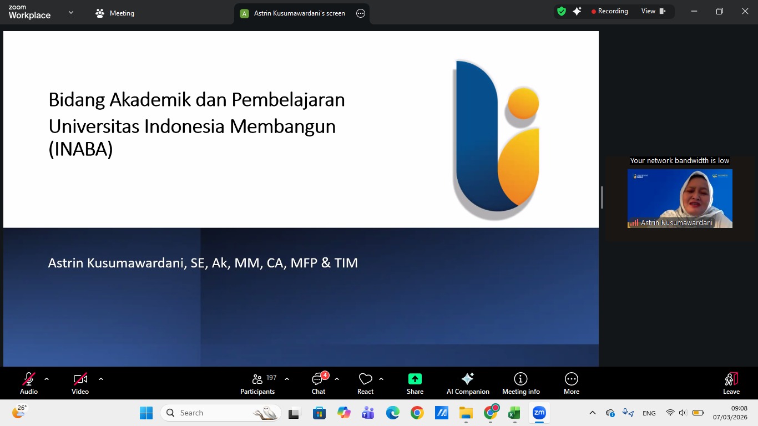Viewport: 758px width, 426px height.
Task: Show Meeting info details
Action: point(521,383)
